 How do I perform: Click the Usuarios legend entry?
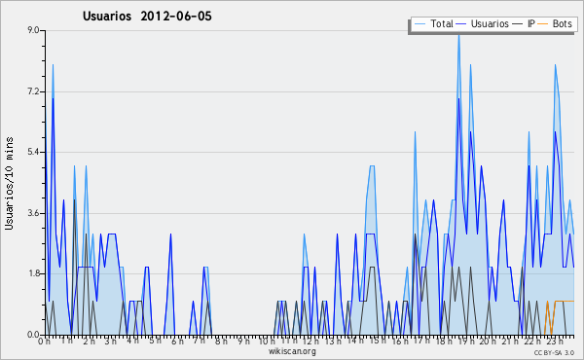pyautogui.click(x=483, y=23)
